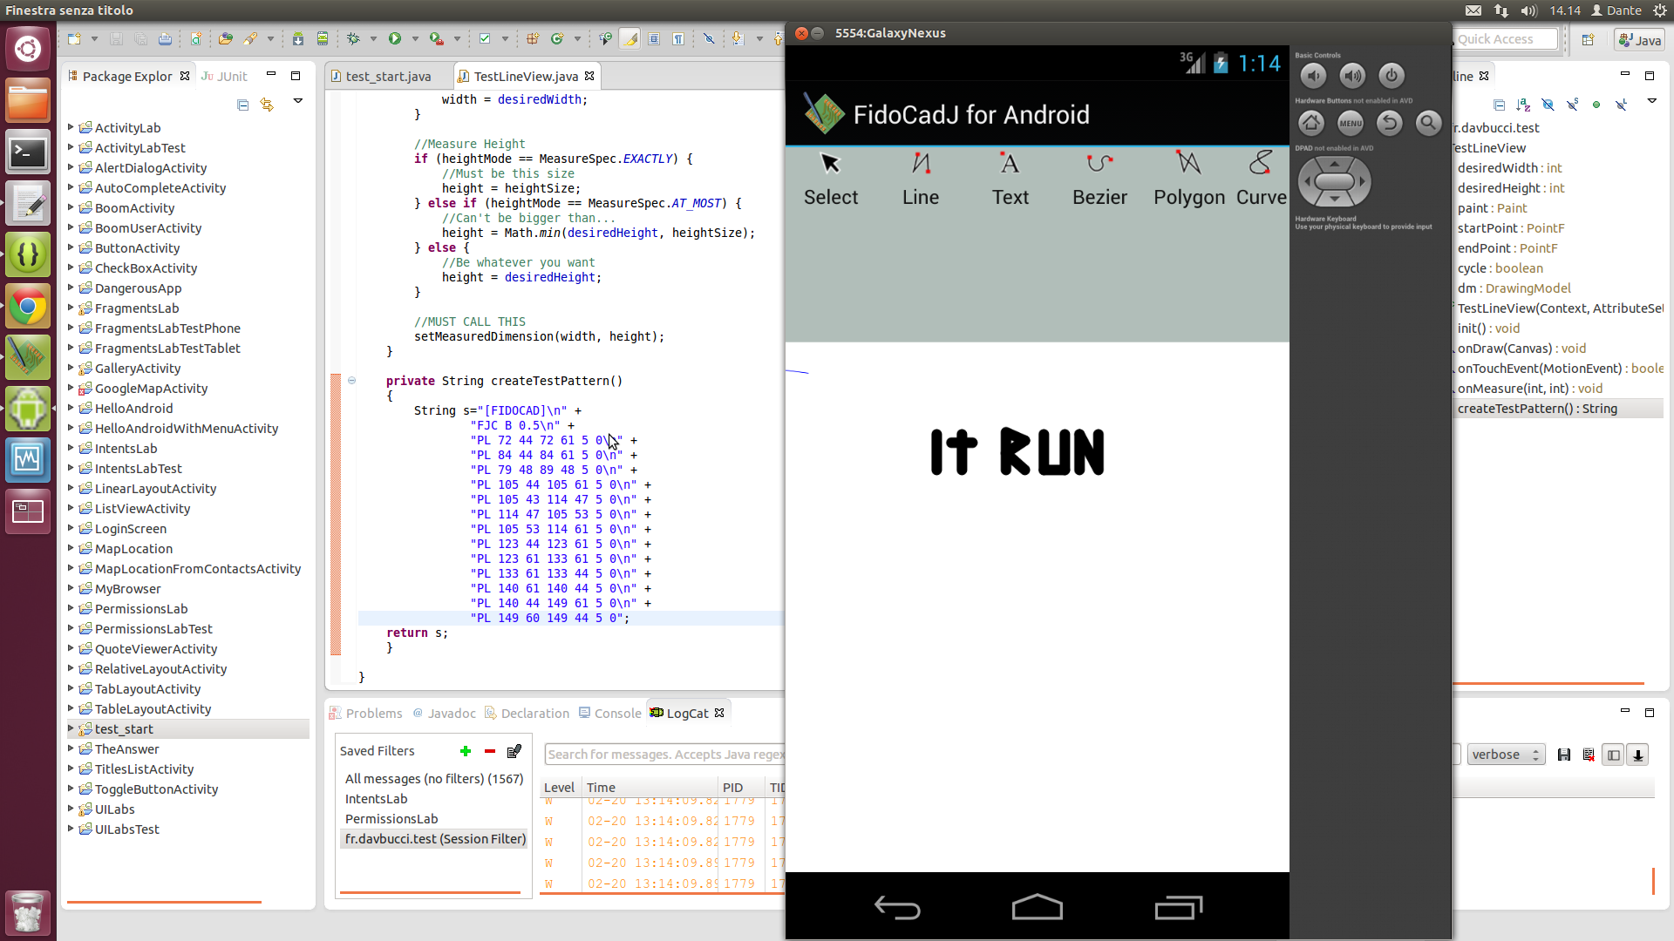This screenshot has width=1674, height=941.
Task: Expand the BoomActivity project node
Action: [71, 208]
